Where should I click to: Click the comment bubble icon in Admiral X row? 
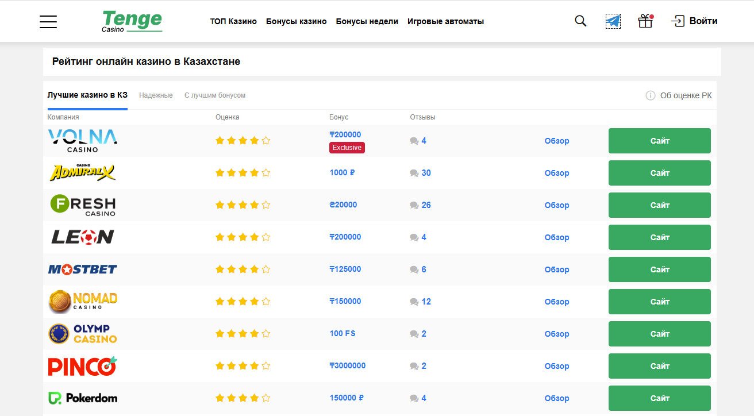click(414, 173)
